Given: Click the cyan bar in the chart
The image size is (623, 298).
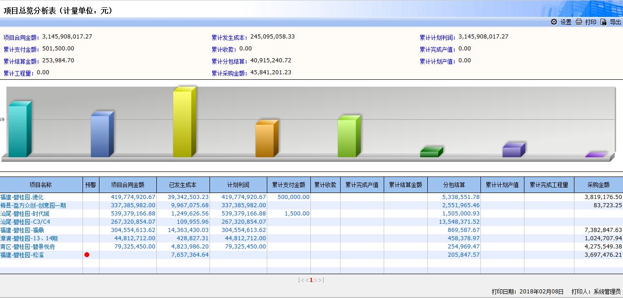Looking at the screenshot, I should 18,131.
